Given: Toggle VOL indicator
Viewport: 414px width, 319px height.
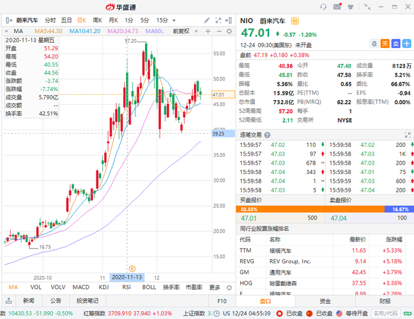Looking at the screenshot, I should tap(36, 287).
